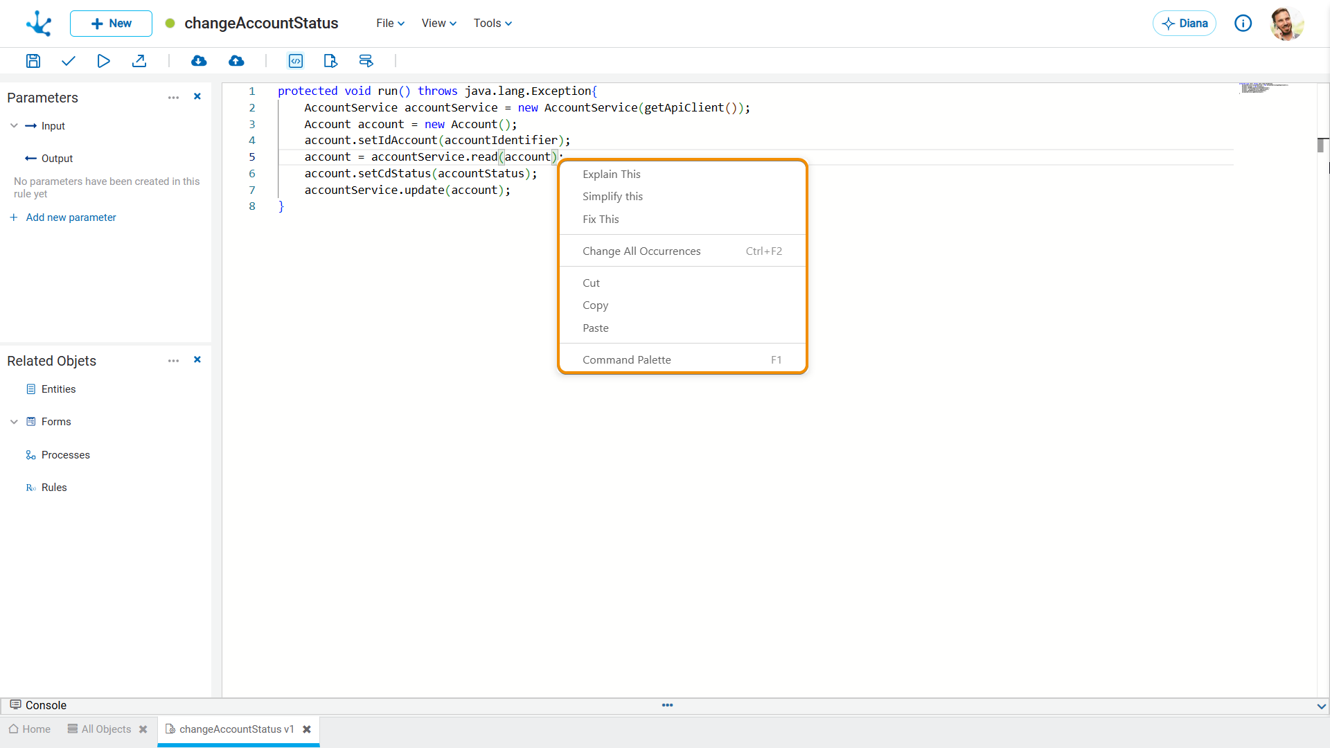Open the File menu dropdown
The image size is (1330, 748).
click(390, 24)
